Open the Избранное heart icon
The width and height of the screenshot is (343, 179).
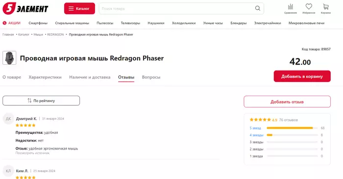coord(309,8)
